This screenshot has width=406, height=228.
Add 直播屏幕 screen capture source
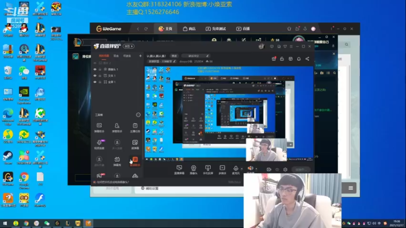[179, 170]
